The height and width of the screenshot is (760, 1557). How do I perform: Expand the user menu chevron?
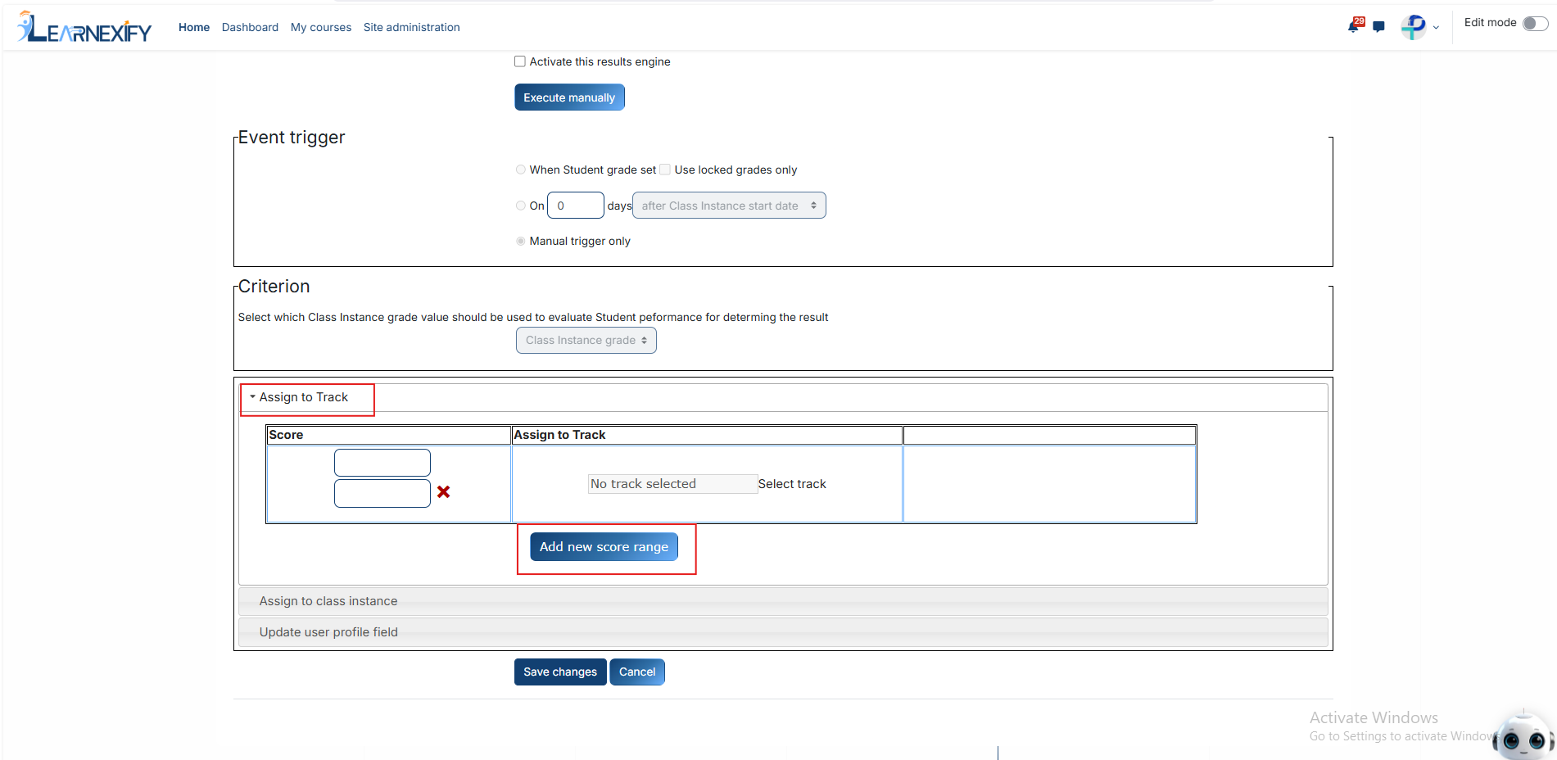click(1436, 28)
